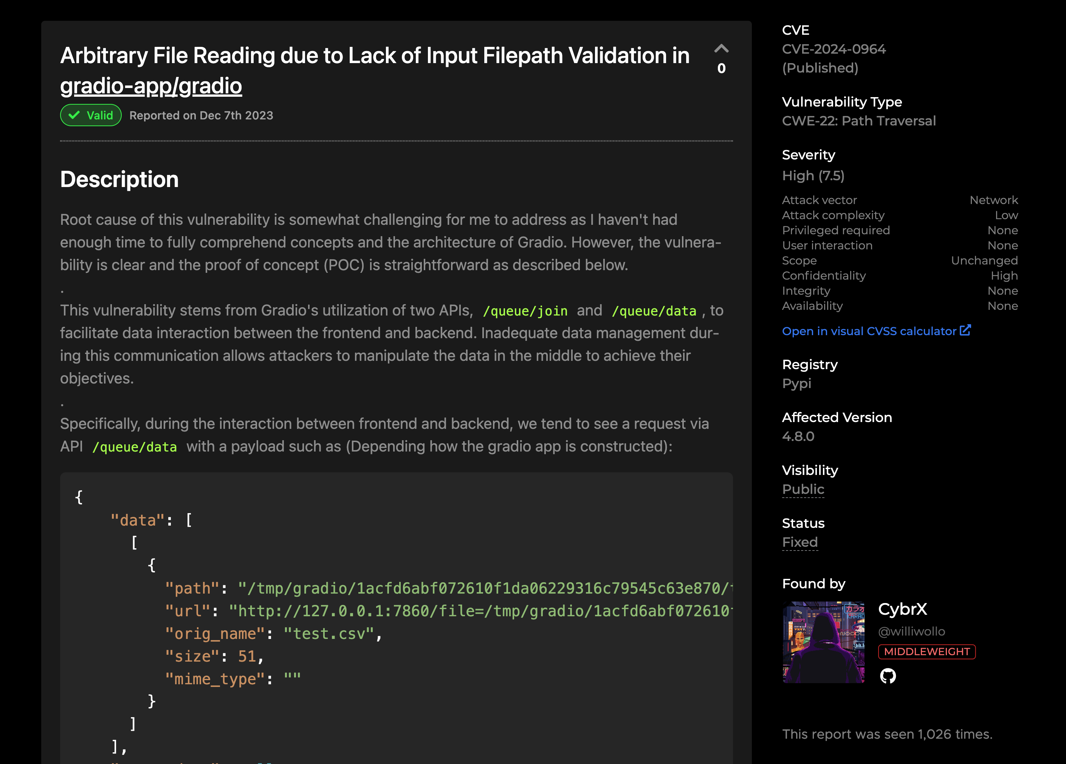Click the Description heading
The width and height of the screenshot is (1066, 764).
click(119, 179)
